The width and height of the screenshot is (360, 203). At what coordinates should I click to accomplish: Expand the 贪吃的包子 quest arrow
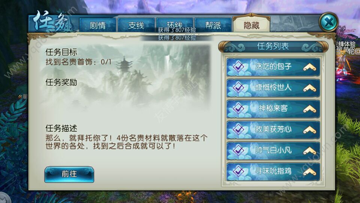tap(309, 67)
